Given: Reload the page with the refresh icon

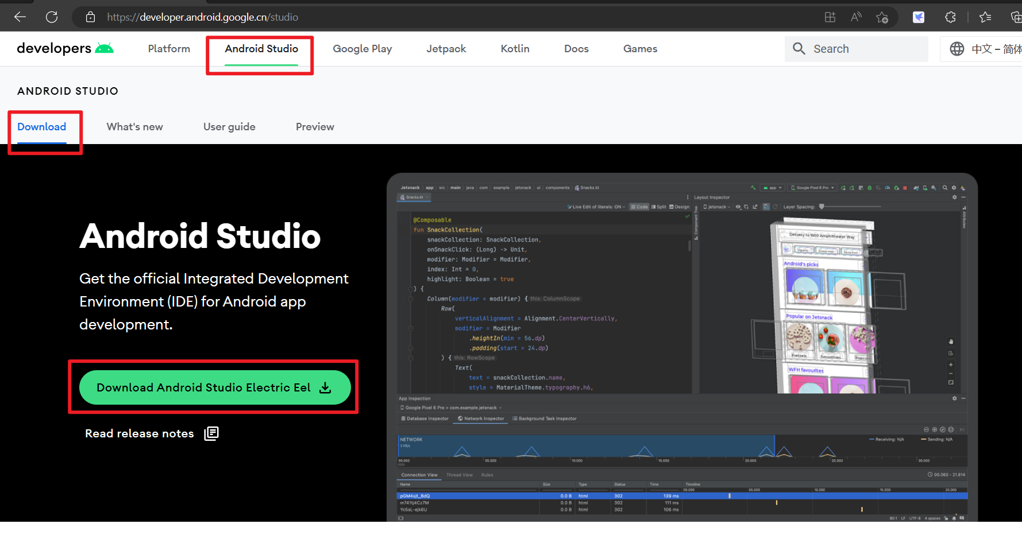Looking at the screenshot, I should coord(52,17).
